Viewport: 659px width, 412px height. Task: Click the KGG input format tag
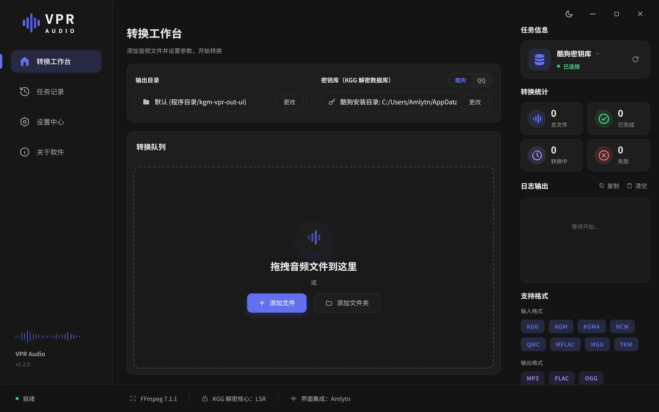pos(533,326)
